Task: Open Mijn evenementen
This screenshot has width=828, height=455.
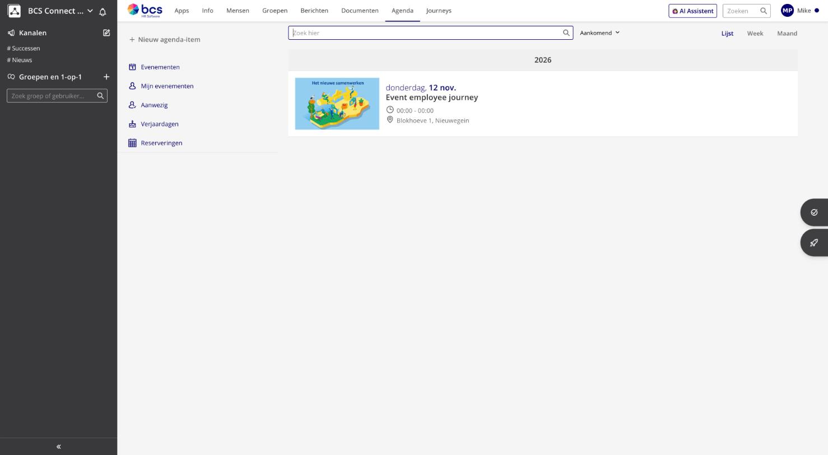Action: (167, 86)
